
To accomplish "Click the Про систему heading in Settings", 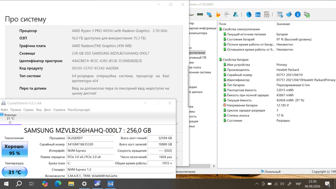I will (x=26, y=19).
